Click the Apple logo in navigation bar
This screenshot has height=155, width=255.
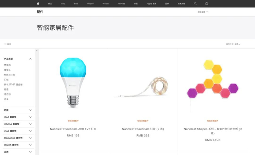(38, 3)
